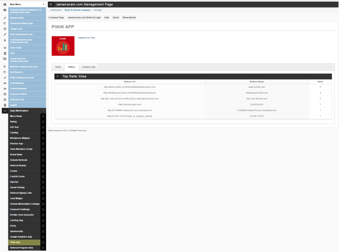
Task: Open LiveRep App entry
Action: point(24,221)
